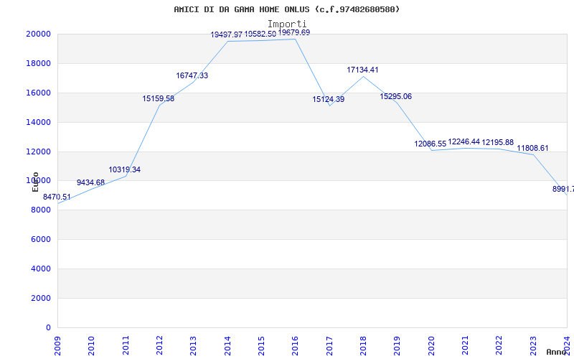The image size is (574, 359).
Task: Click the x-axis year 2011
Action: [126, 345]
